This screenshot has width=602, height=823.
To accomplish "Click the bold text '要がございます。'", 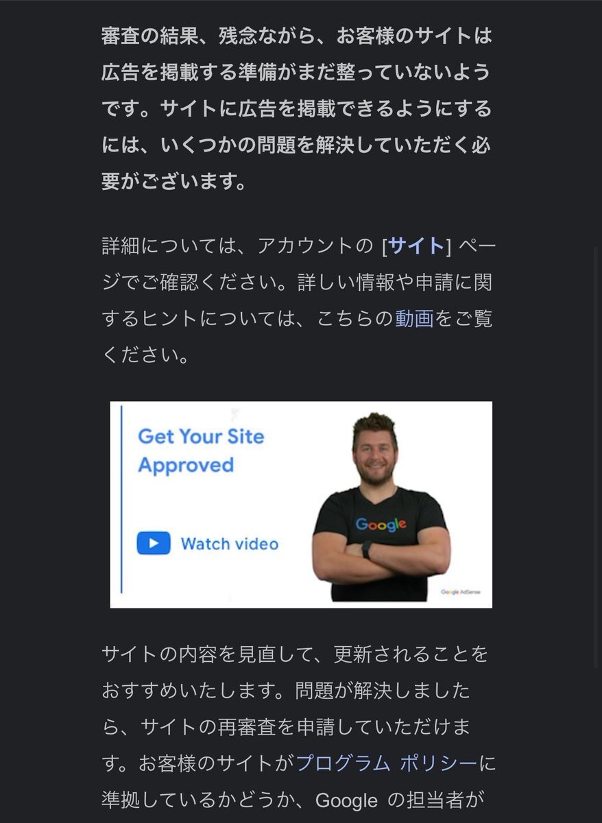I will 174,181.
